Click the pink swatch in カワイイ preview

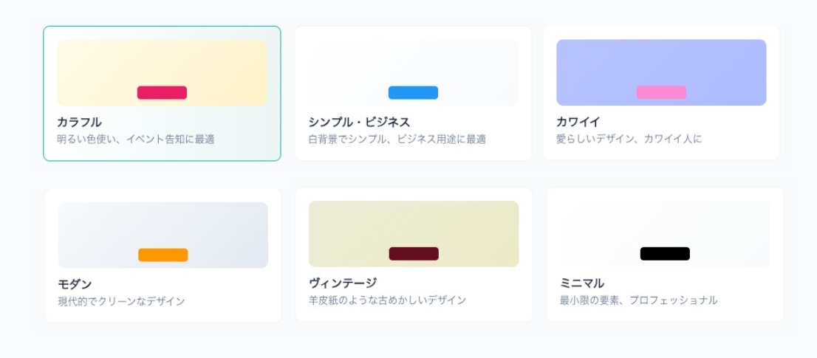661,92
